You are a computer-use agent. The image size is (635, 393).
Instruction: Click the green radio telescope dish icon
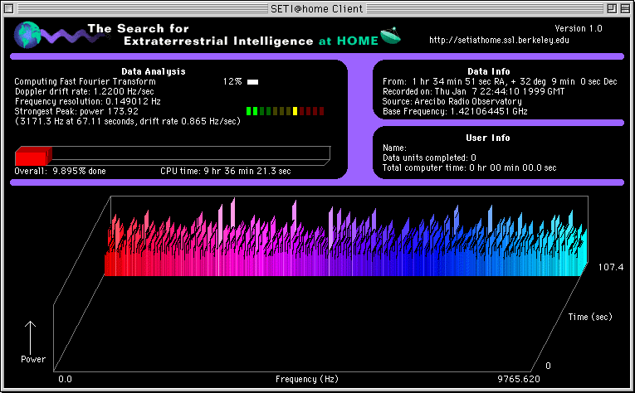tap(390, 36)
